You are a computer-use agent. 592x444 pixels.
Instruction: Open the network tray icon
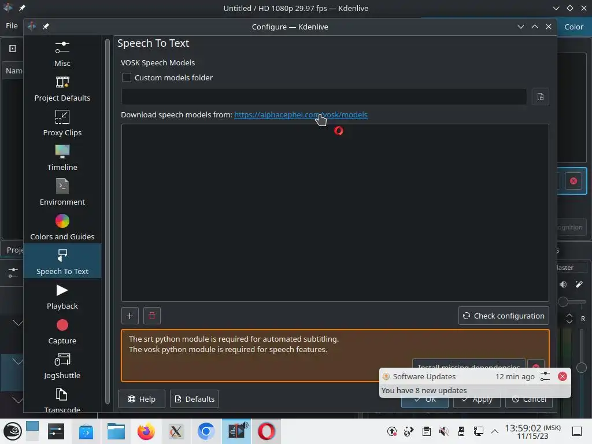point(478,431)
